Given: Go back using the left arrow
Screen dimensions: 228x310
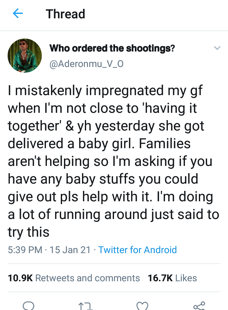Looking at the screenshot, I should pyautogui.click(x=18, y=14).
